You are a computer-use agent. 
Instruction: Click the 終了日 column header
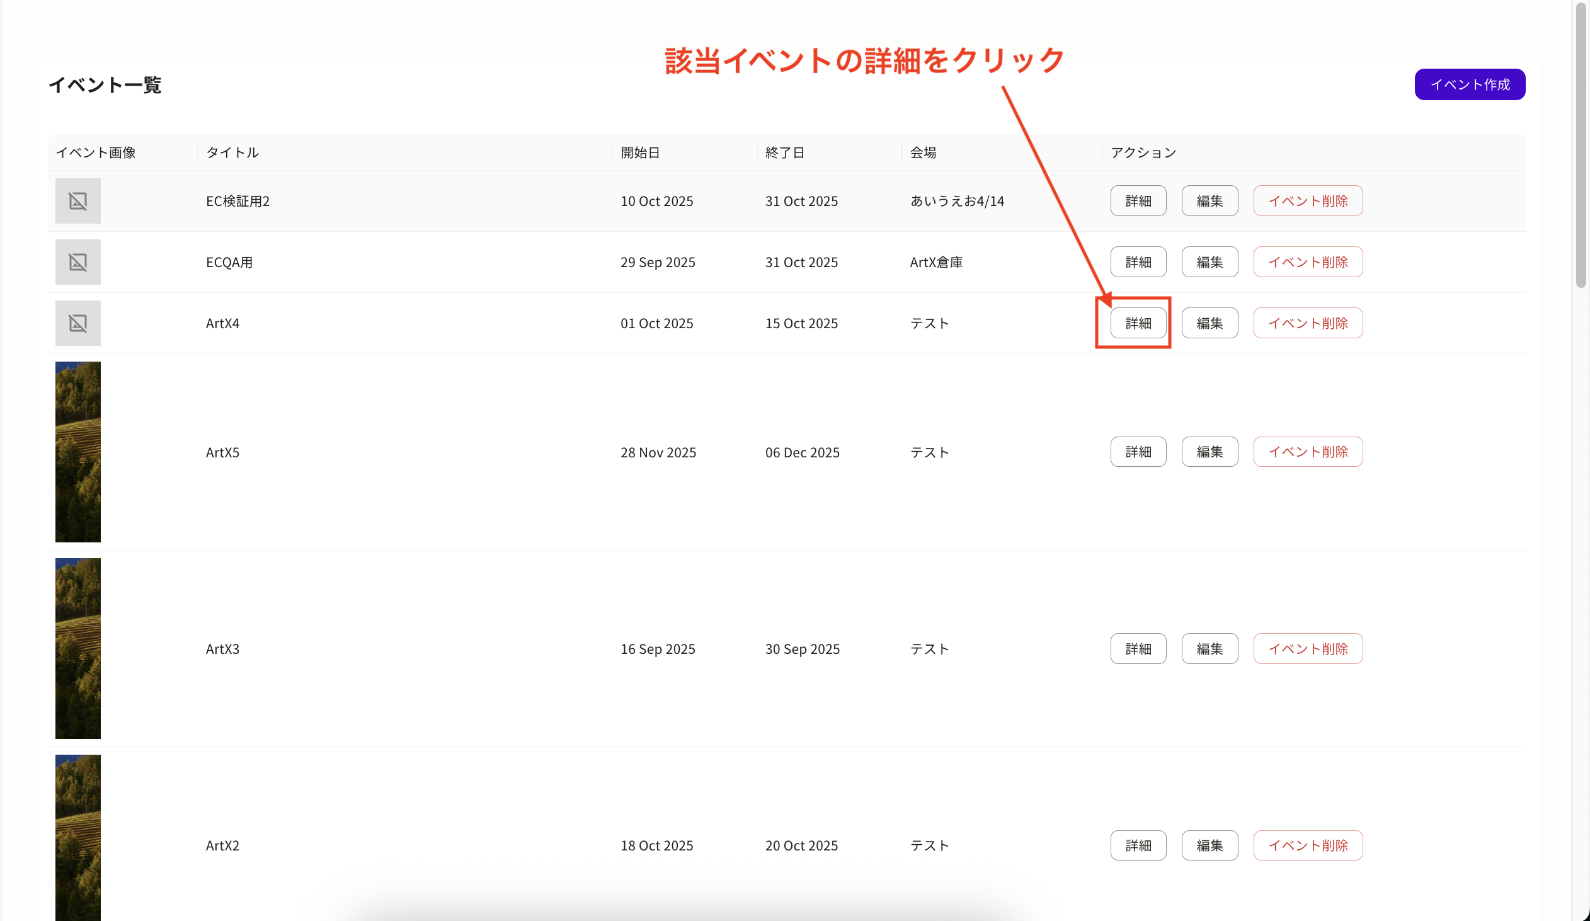[784, 152]
